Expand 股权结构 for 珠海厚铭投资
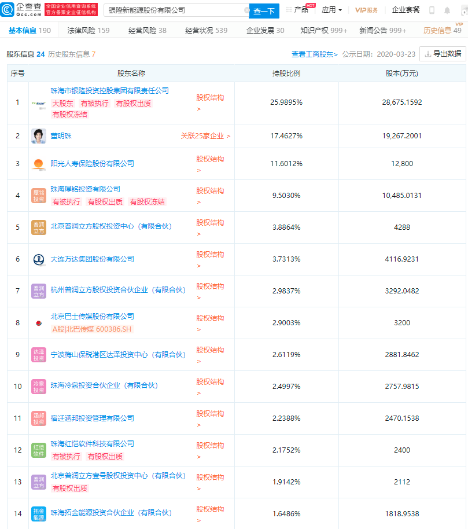The image size is (468, 529). [x=210, y=196]
